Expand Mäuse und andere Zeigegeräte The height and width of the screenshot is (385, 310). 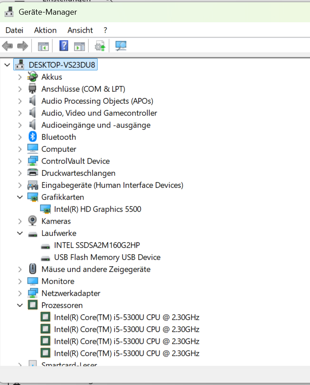(x=20, y=269)
